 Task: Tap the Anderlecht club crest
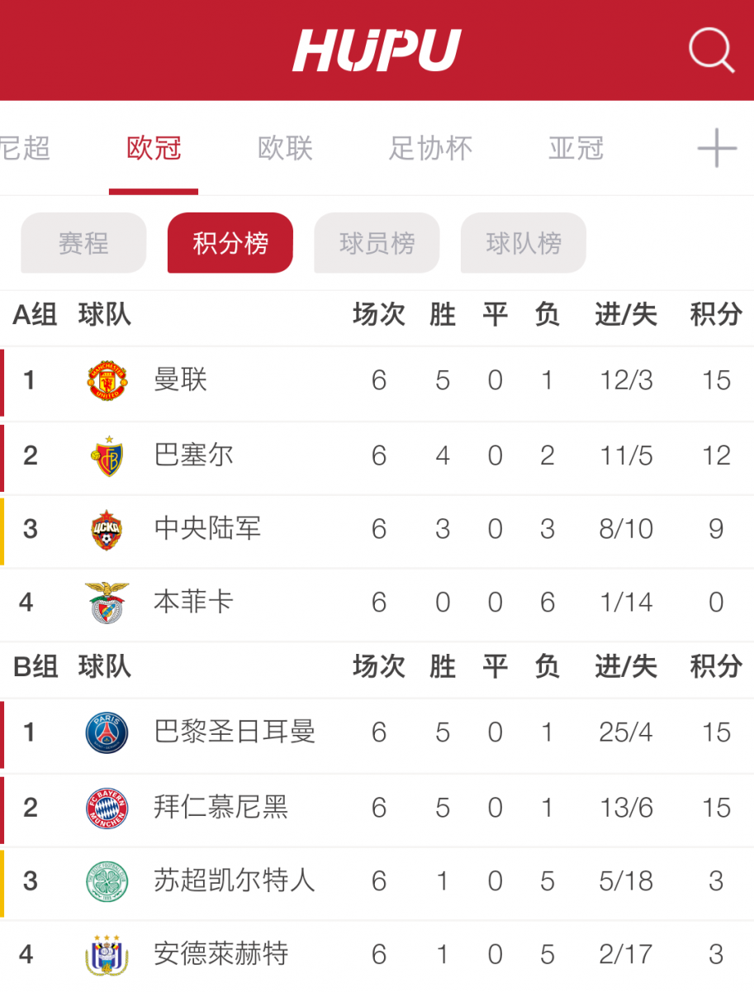pos(107,955)
